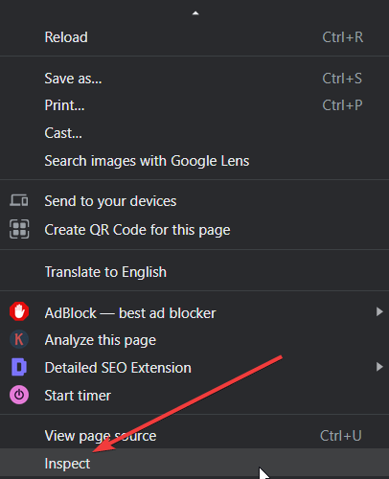389x479 pixels.
Task: Click the Start timer menu text
Action: click(x=78, y=396)
